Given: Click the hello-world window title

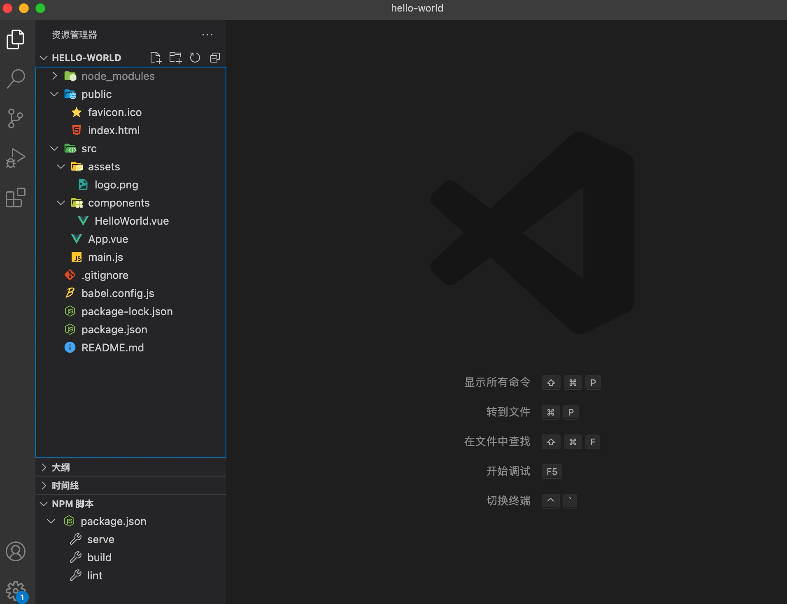Looking at the screenshot, I should [417, 8].
